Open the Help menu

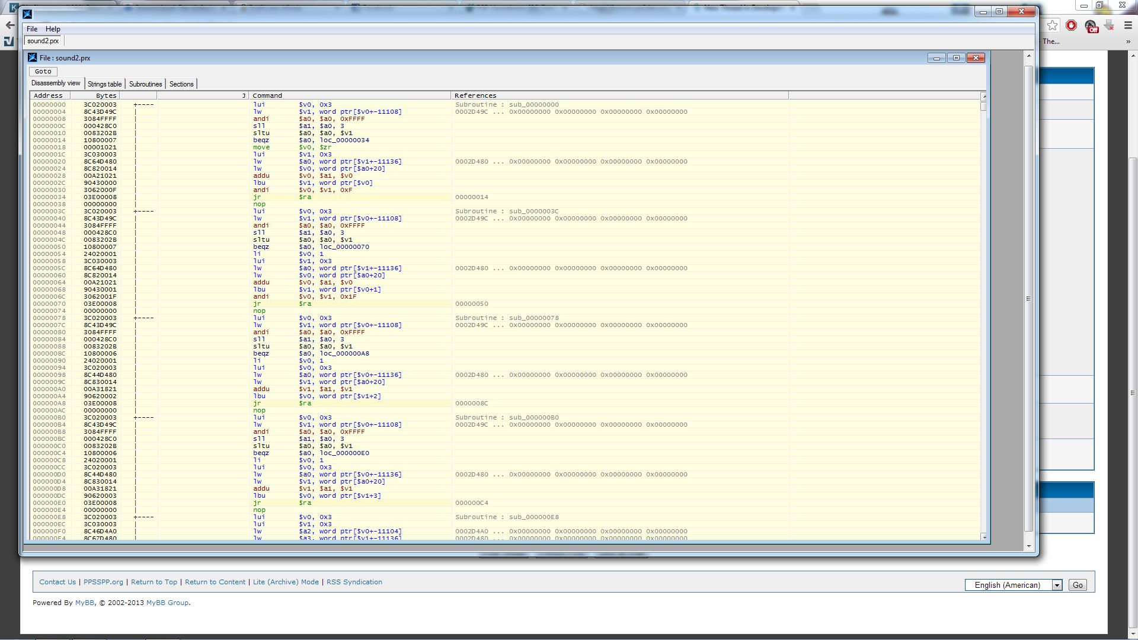pyautogui.click(x=53, y=29)
